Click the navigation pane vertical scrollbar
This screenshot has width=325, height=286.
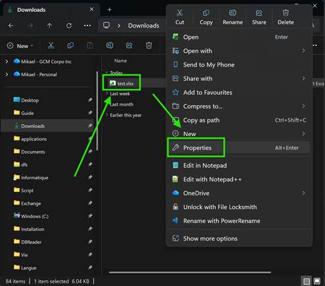[x=97, y=111]
